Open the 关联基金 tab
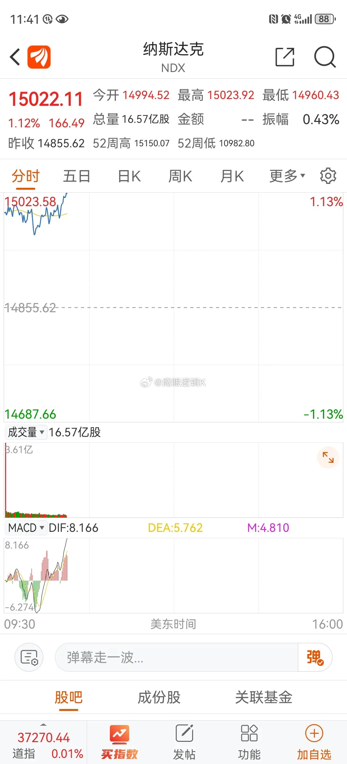The width and height of the screenshot is (347, 764). pyautogui.click(x=264, y=697)
